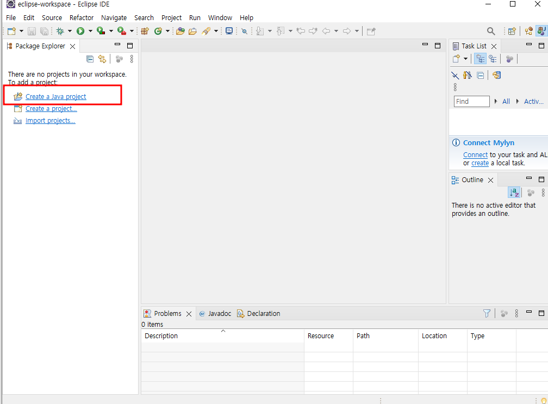The width and height of the screenshot is (548, 404).
Task: Click the green Run button
Action: (x=80, y=31)
